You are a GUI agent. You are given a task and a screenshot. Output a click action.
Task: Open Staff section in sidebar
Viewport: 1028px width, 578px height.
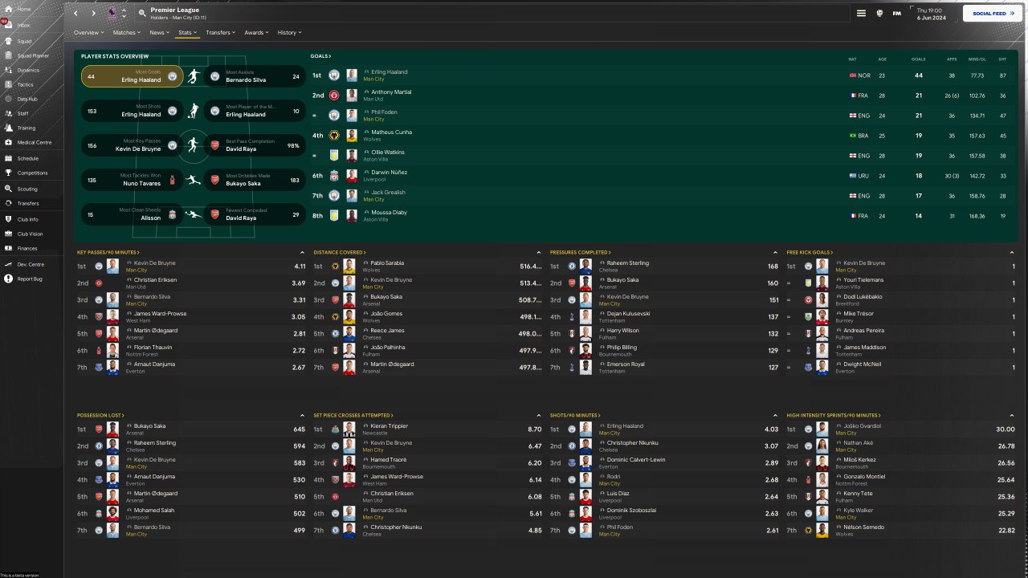pyautogui.click(x=23, y=113)
